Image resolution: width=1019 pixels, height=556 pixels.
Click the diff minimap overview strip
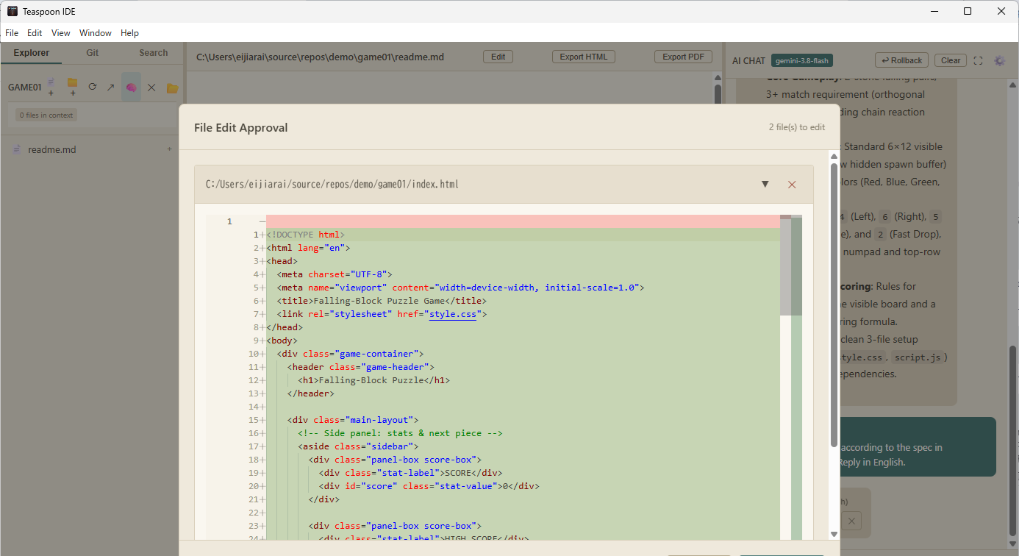point(797,379)
